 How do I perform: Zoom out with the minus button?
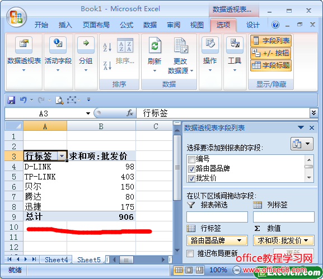(236, 269)
